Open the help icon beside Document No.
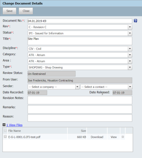The width and height of the screenshot is (142, 158). pyautogui.click(x=135, y=21)
